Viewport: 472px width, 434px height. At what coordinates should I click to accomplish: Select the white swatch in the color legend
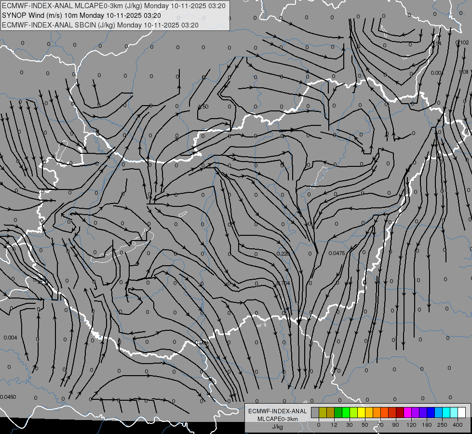pos(461,412)
